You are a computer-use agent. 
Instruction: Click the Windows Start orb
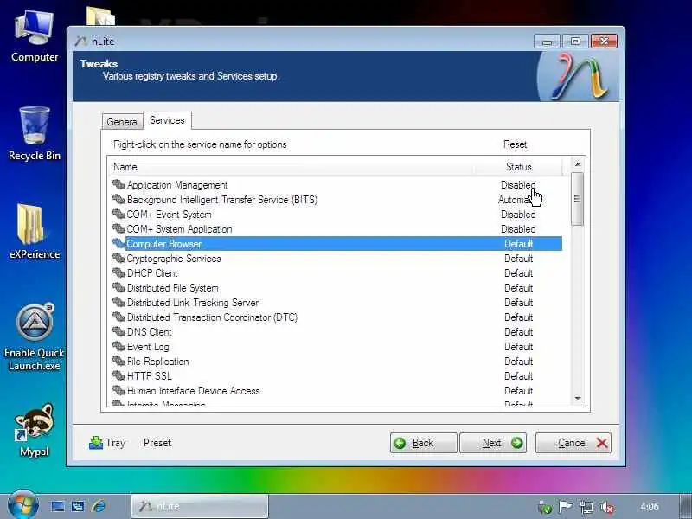click(23, 506)
